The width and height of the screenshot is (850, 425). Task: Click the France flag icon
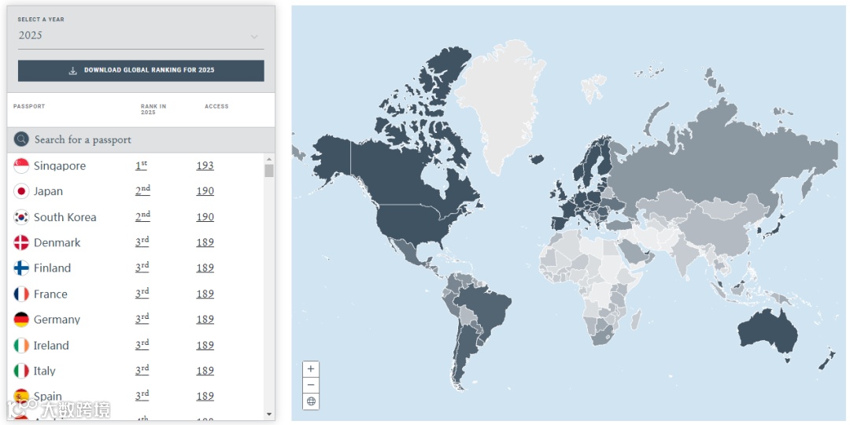[x=21, y=294]
